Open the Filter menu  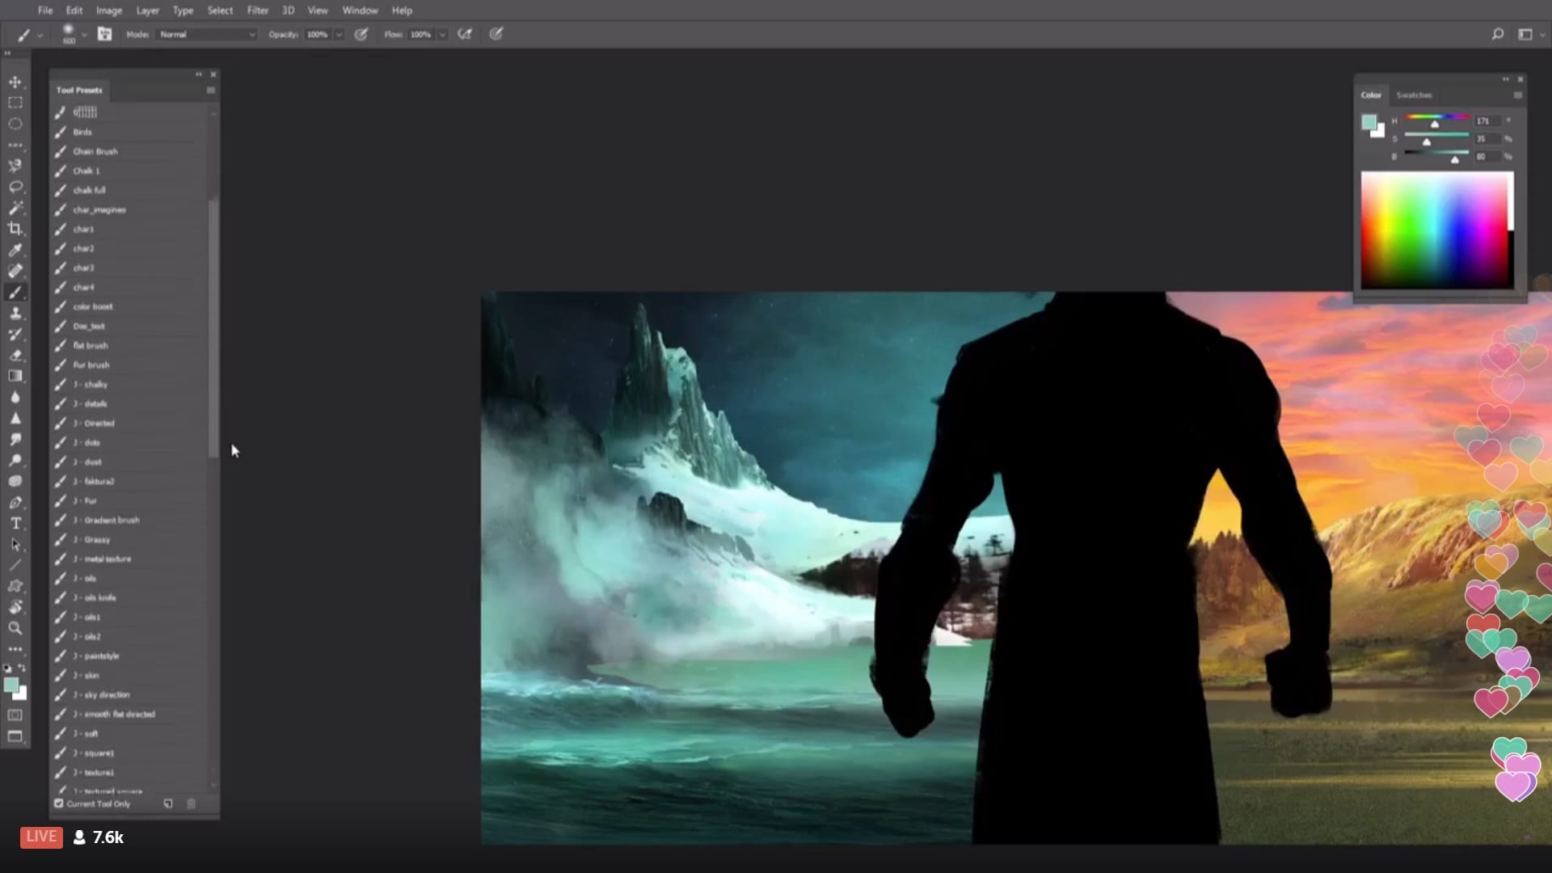click(257, 11)
